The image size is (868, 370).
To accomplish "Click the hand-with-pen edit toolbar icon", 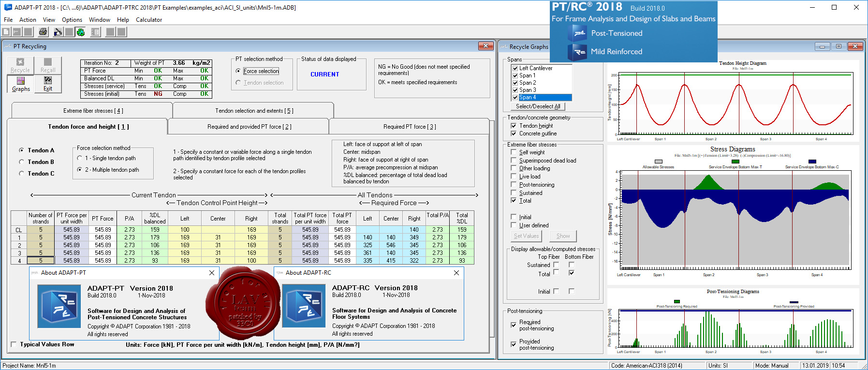I will (x=59, y=32).
